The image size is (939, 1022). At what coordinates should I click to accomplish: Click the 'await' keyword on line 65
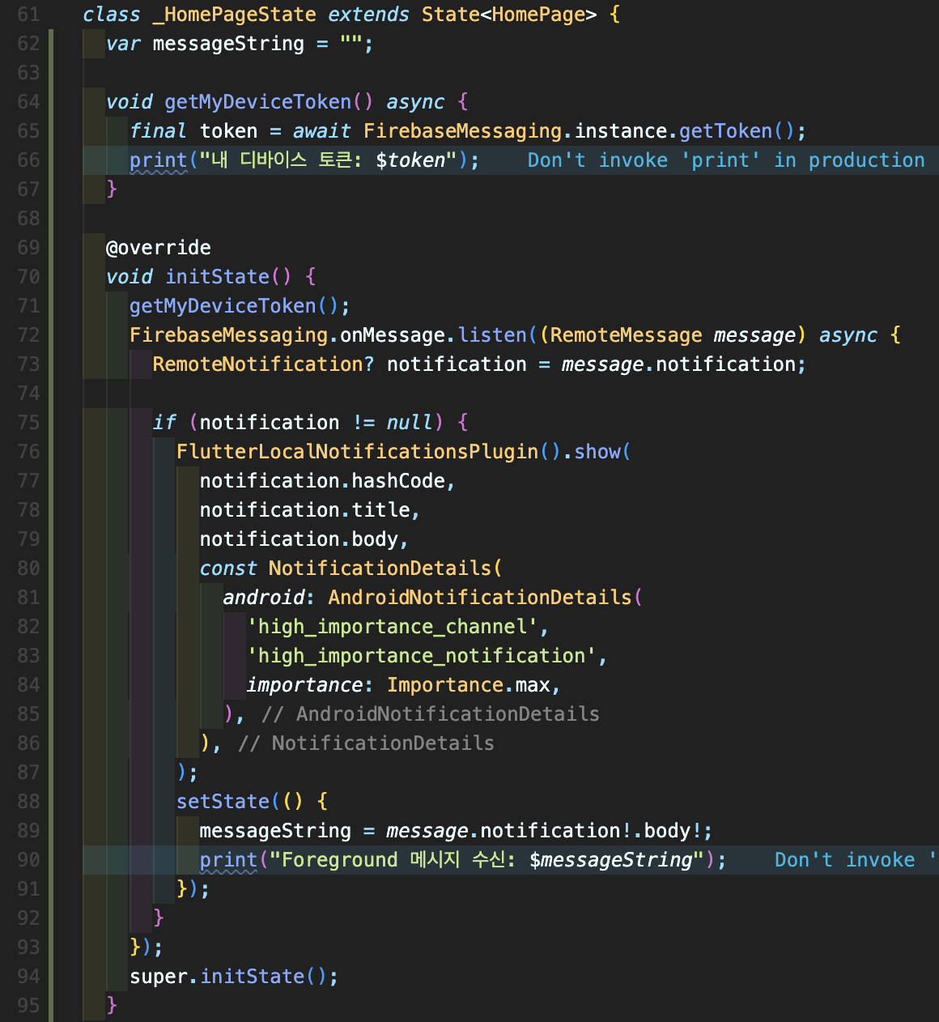pos(322,131)
